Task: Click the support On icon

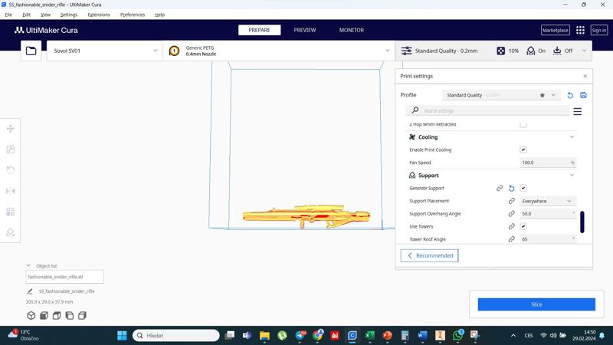Action: (x=530, y=51)
